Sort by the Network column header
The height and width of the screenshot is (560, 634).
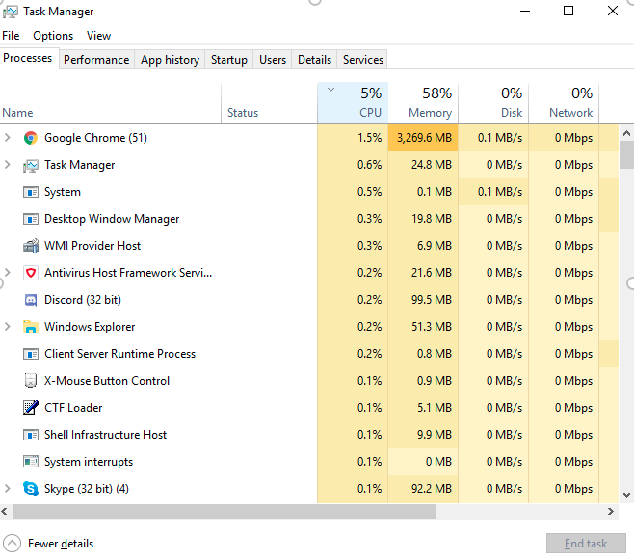coord(564,103)
